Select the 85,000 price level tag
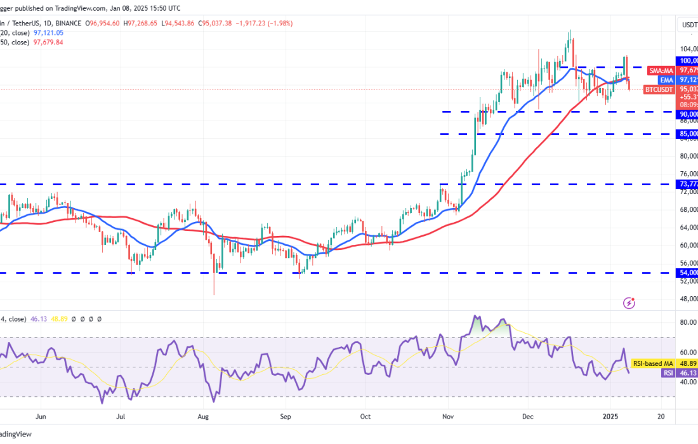Viewport: 698px width, 444px height. tap(688, 134)
